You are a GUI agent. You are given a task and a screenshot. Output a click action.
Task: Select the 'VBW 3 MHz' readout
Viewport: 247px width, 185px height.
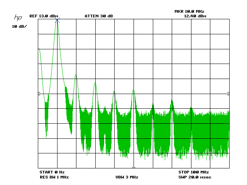pyautogui.click(x=127, y=177)
